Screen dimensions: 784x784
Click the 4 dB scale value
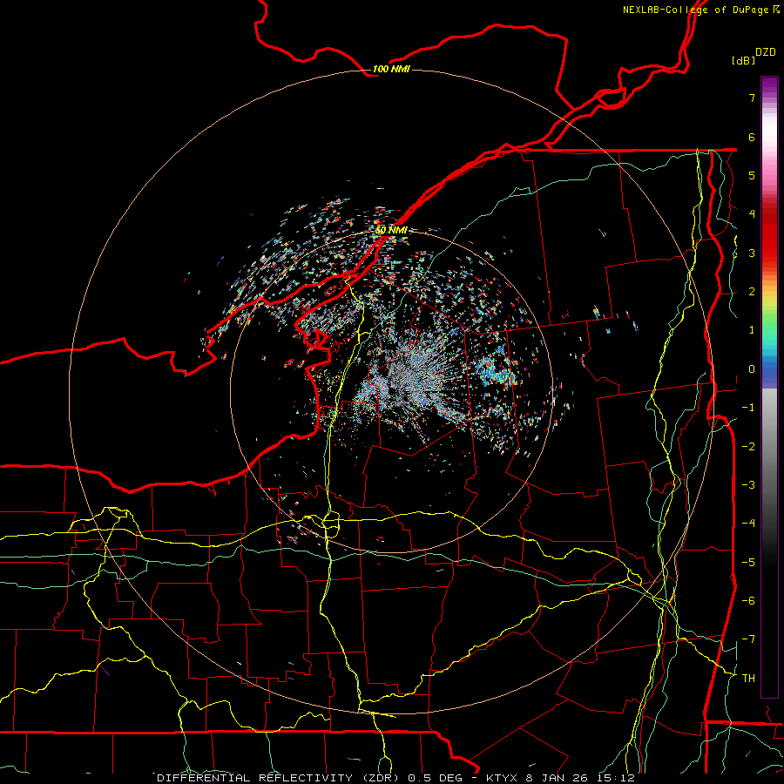(752, 214)
